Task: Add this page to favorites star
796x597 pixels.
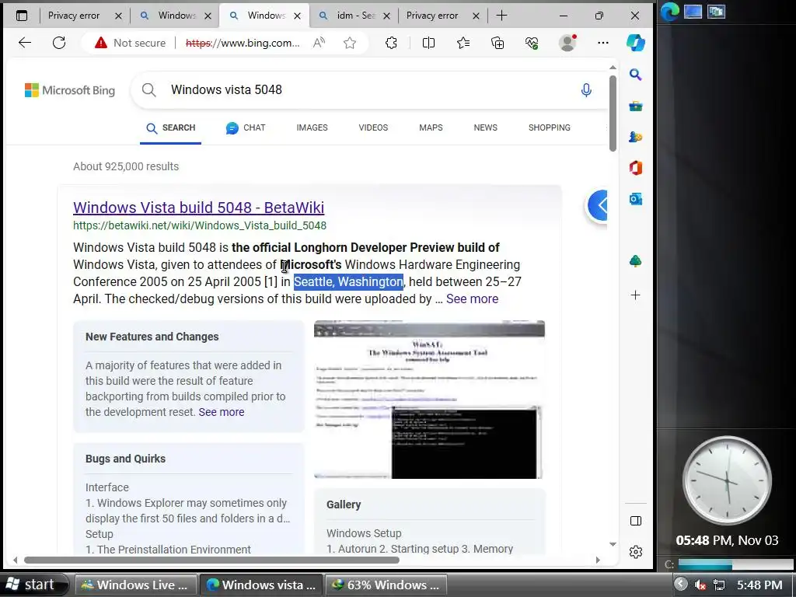Action: pos(349,43)
